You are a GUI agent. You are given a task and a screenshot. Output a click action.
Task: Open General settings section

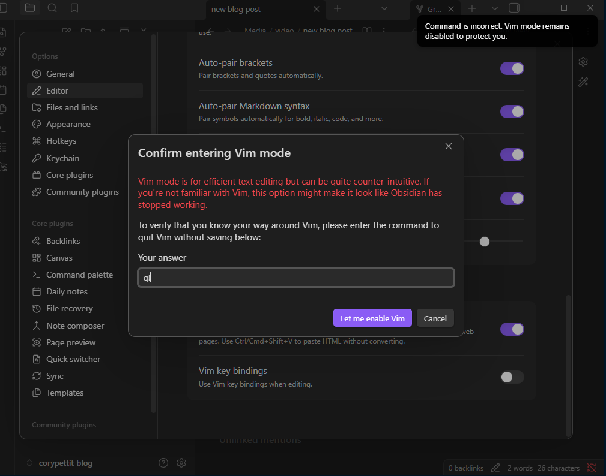pos(85,74)
